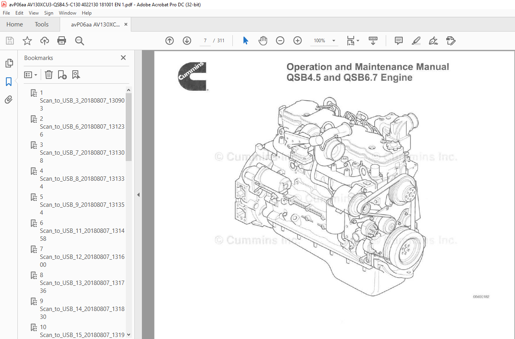The image size is (515, 339).
Task: Open bookmark 3 Scan_to_USB_7_20180807_131308
Action: click(82, 152)
